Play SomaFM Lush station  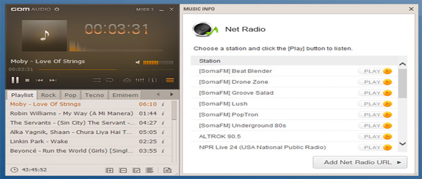point(375,104)
